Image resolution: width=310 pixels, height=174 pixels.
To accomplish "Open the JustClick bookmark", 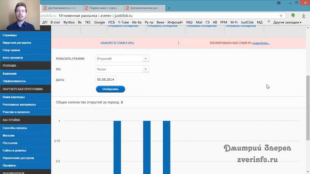I will (247, 22).
